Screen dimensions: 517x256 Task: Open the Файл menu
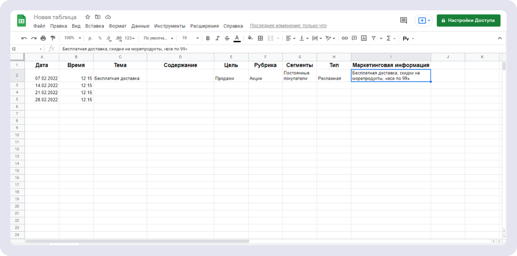pos(39,26)
